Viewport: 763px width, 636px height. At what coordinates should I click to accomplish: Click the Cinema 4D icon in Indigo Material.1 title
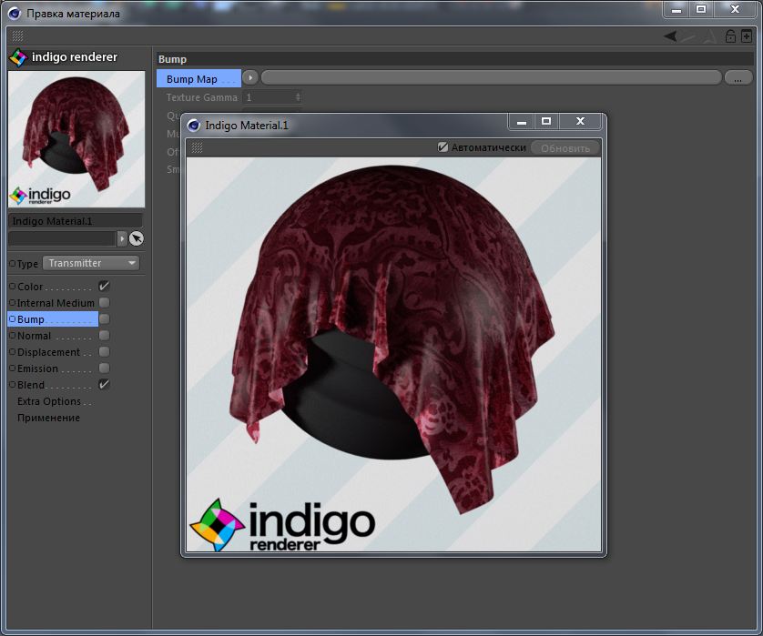(x=194, y=126)
